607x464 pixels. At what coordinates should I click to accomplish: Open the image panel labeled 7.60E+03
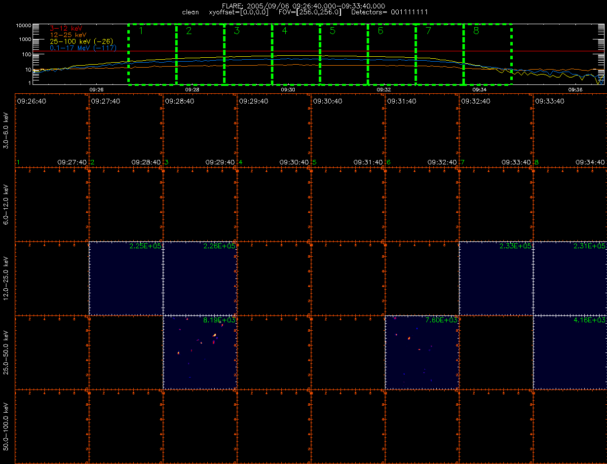pos(422,352)
